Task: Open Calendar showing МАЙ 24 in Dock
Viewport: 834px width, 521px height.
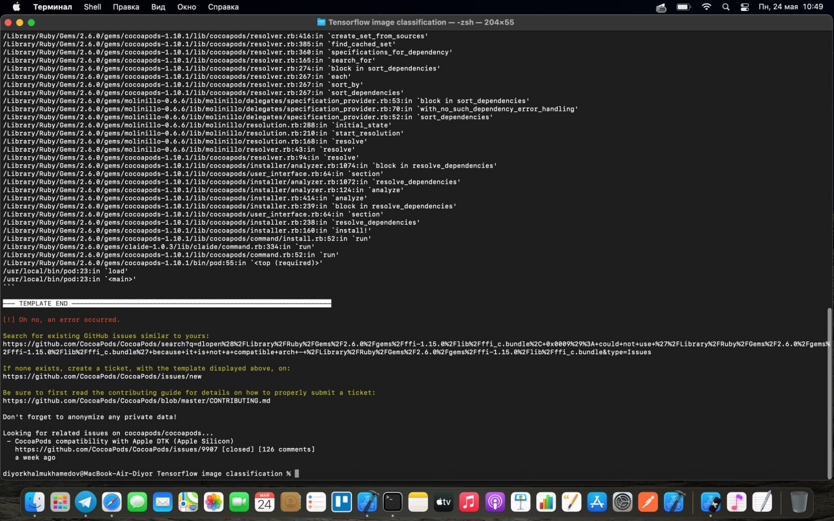Action: point(265,501)
